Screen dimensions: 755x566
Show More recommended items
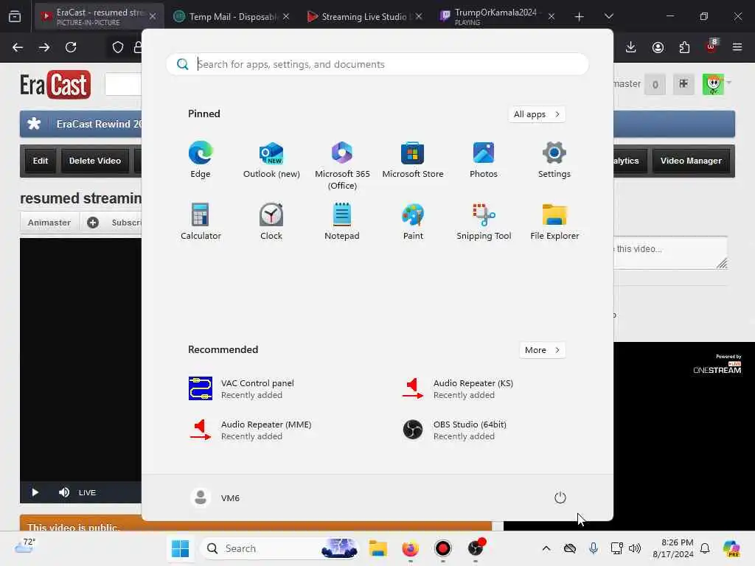(542, 350)
